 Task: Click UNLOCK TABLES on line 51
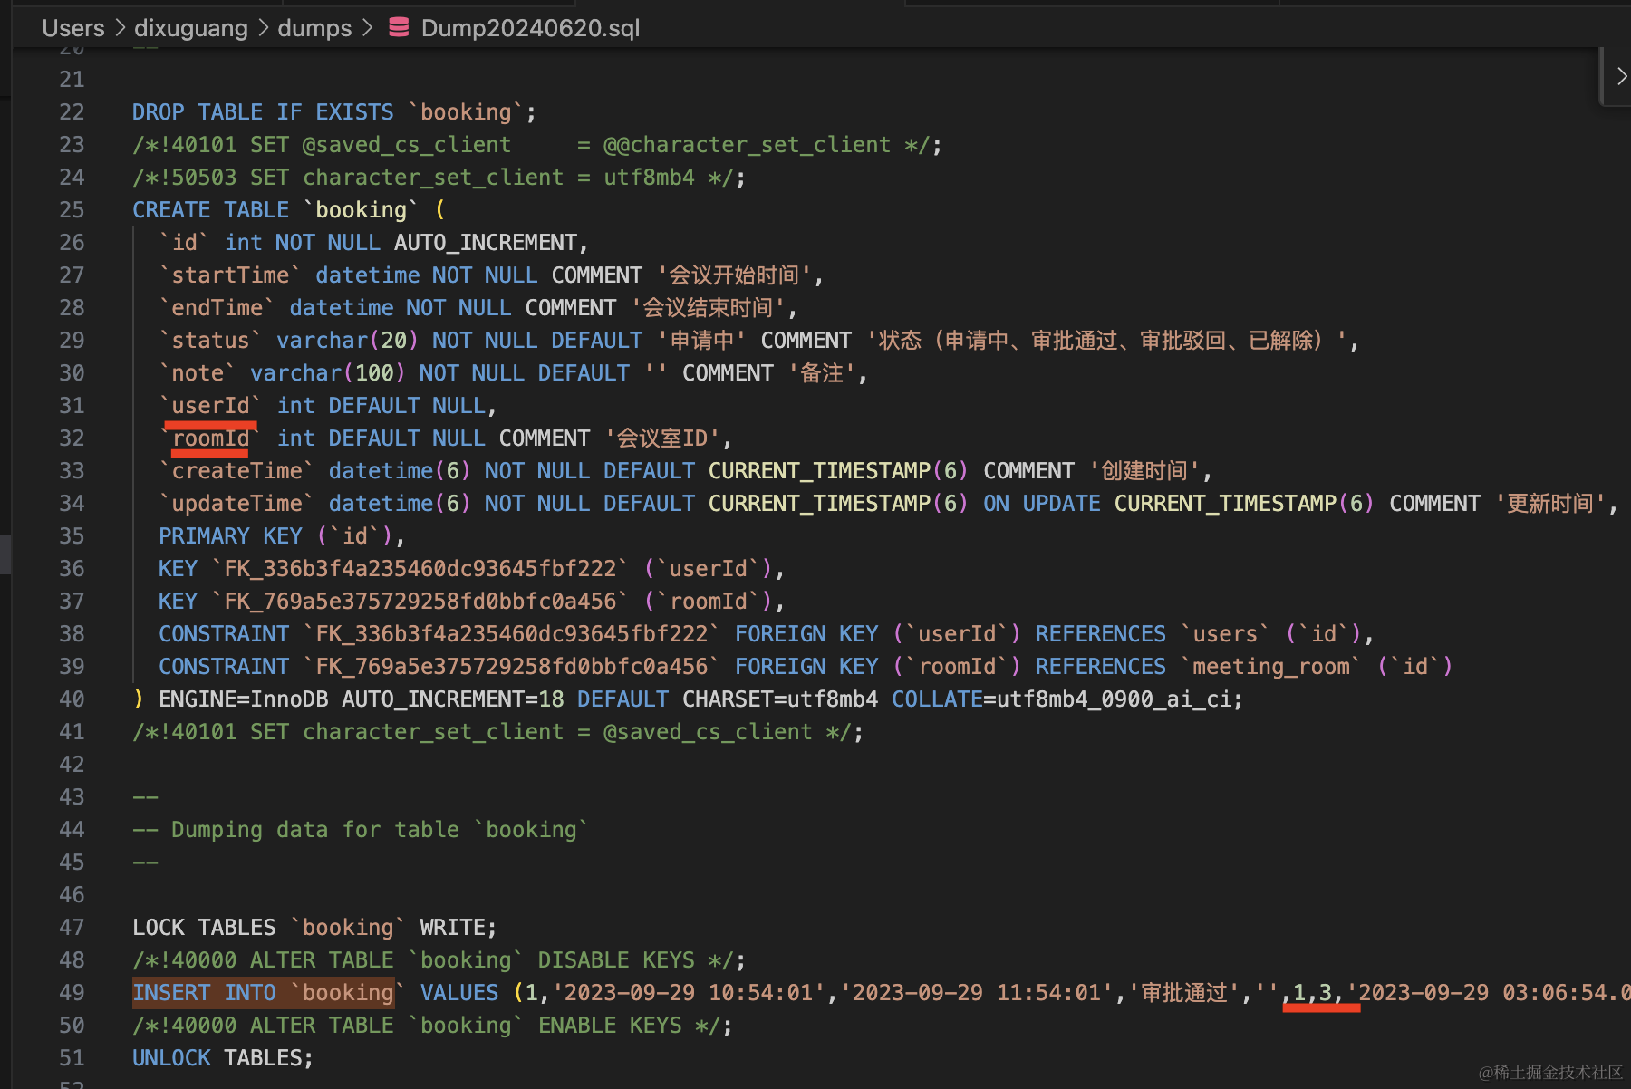coord(217,1058)
